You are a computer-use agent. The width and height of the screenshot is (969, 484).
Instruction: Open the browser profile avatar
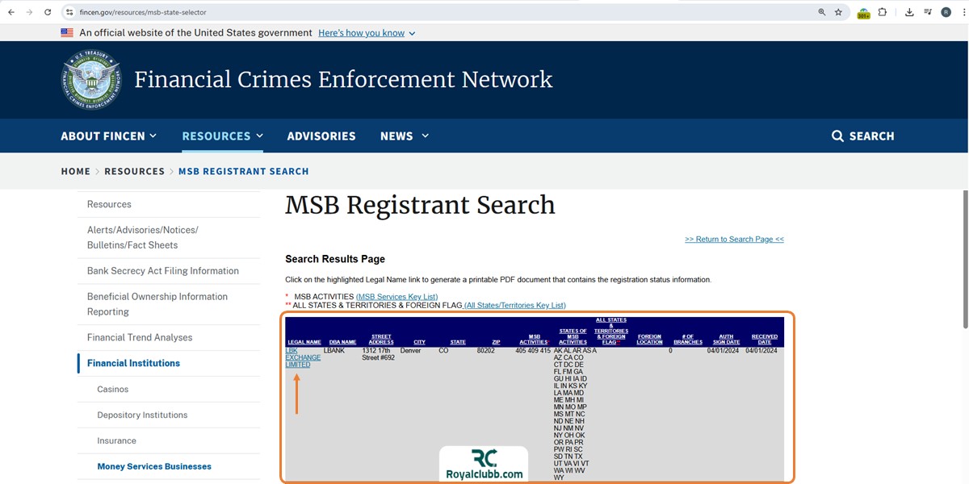click(x=946, y=12)
